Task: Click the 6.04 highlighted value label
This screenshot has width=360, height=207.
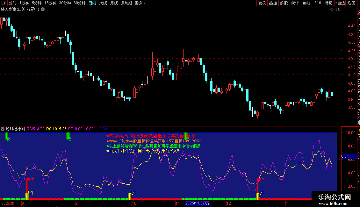Action: pos(349,156)
